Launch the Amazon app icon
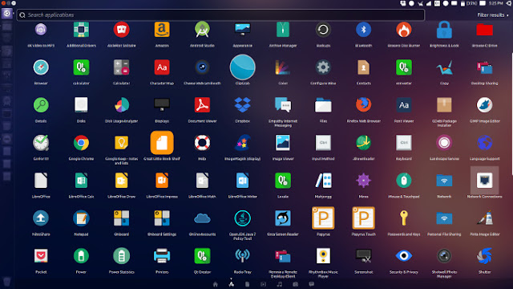 (x=162, y=30)
